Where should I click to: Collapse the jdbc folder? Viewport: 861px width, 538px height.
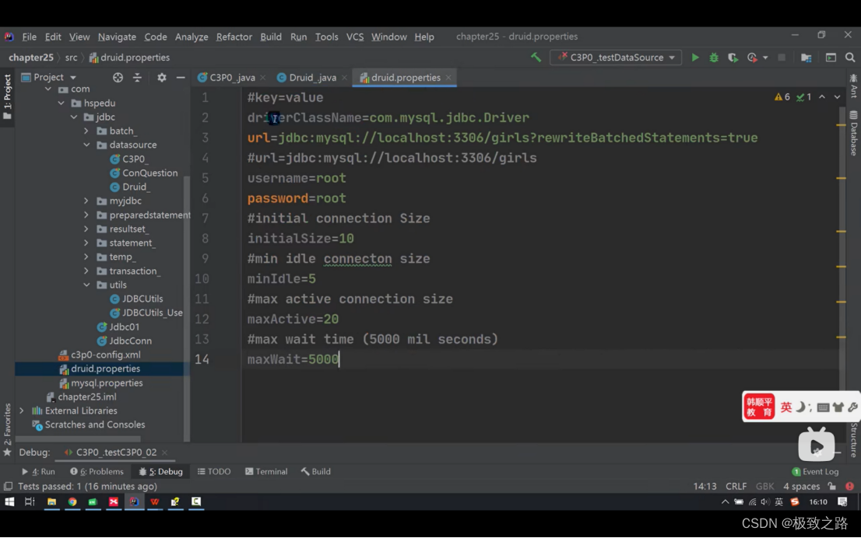tap(74, 117)
